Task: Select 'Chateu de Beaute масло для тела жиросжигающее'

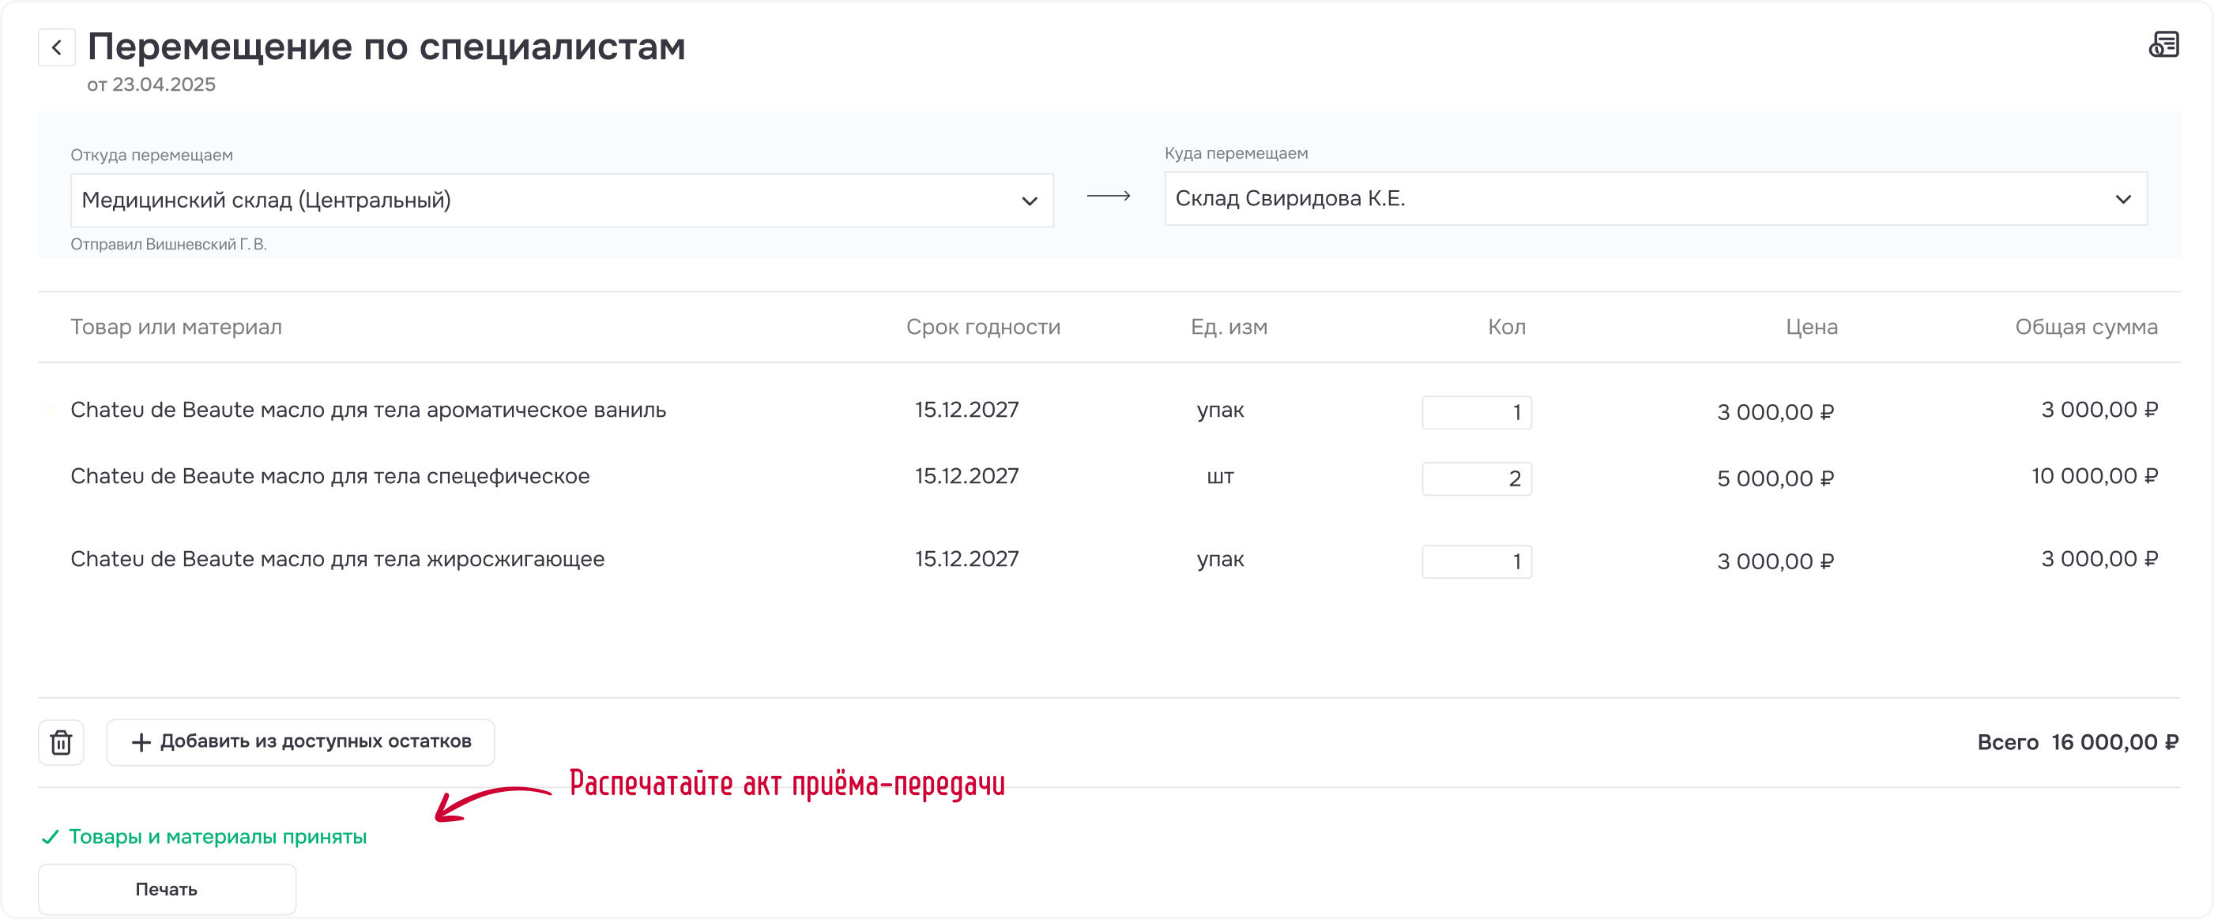Action: click(x=337, y=559)
